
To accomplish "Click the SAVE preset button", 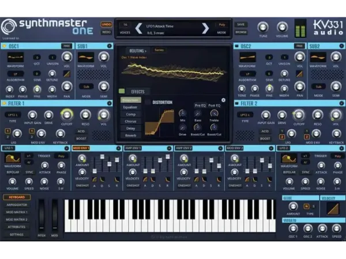I will click(x=240, y=24).
